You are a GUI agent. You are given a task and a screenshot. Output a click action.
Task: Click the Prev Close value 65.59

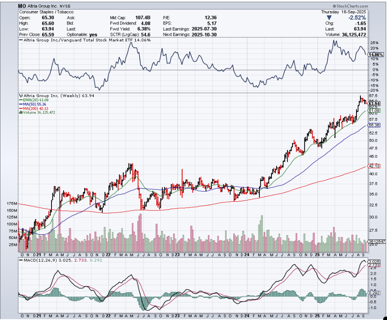(x=48, y=35)
